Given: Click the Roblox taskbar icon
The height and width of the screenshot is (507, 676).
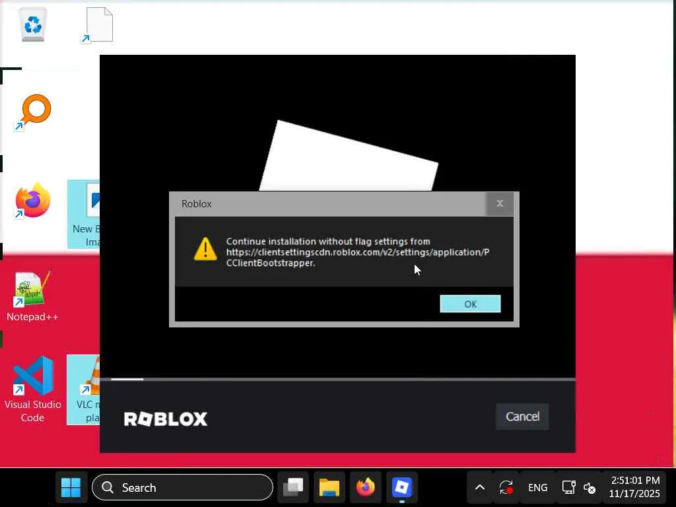Looking at the screenshot, I should pos(402,488).
